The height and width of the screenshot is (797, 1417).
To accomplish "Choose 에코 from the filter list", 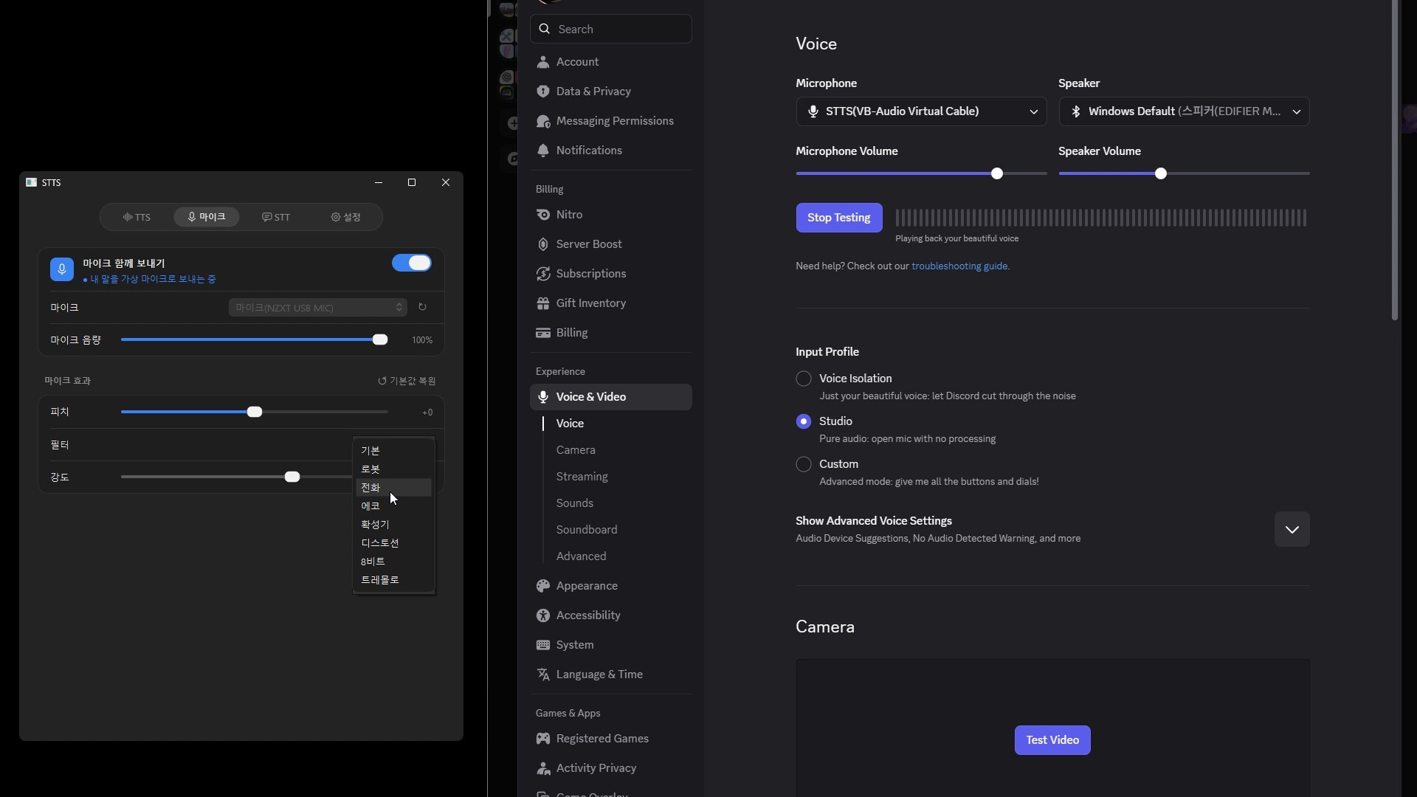I will [x=393, y=506].
